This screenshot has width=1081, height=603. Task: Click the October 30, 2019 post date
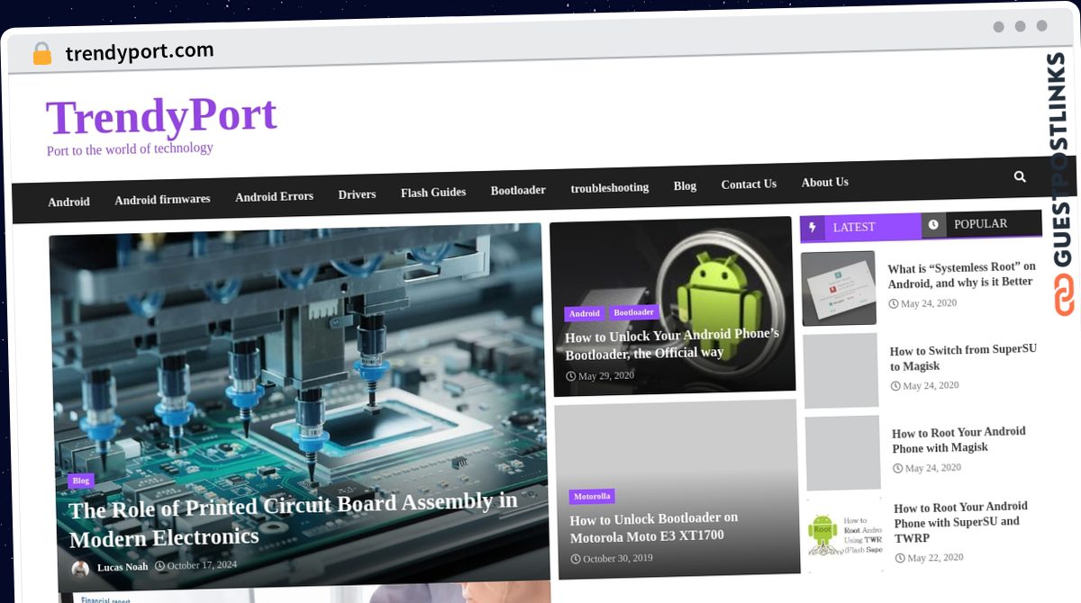618,558
